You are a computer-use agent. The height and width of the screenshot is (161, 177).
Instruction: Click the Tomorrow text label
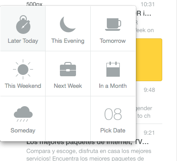click(x=113, y=41)
